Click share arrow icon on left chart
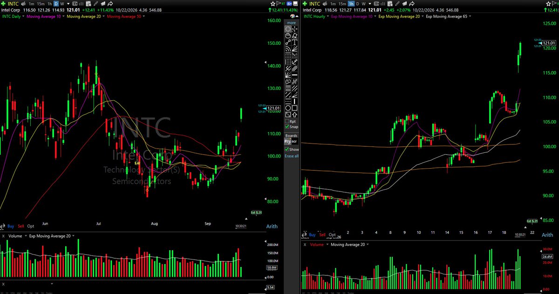The image size is (559, 294). point(110,4)
